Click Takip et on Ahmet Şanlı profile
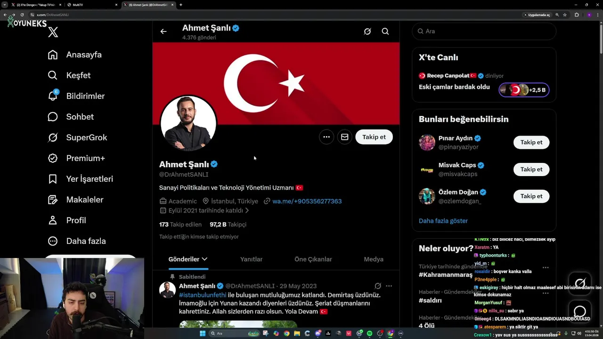The width and height of the screenshot is (603, 339). click(x=374, y=137)
